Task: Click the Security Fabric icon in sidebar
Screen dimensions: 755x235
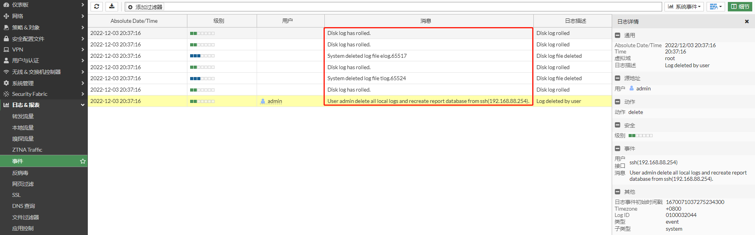Action: pyautogui.click(x=6, y=94)
